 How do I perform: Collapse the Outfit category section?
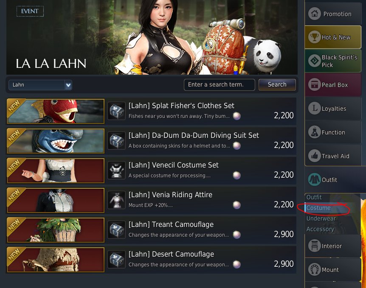333,179
